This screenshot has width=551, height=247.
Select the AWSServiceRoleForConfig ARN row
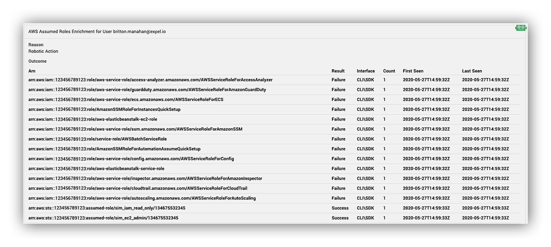point(274,159)
